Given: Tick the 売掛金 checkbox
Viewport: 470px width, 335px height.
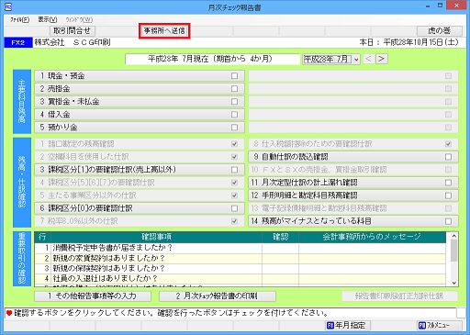Looking at the screenshot, I should [x=234, y=89].
